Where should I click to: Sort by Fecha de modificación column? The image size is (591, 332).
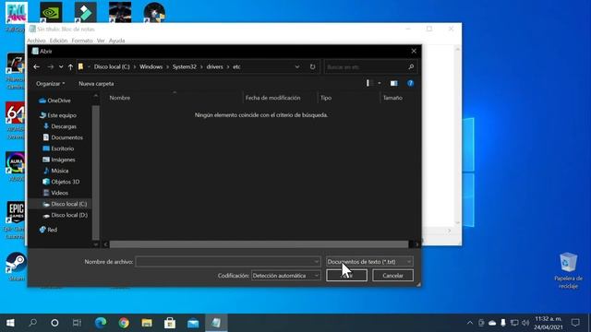273,98
